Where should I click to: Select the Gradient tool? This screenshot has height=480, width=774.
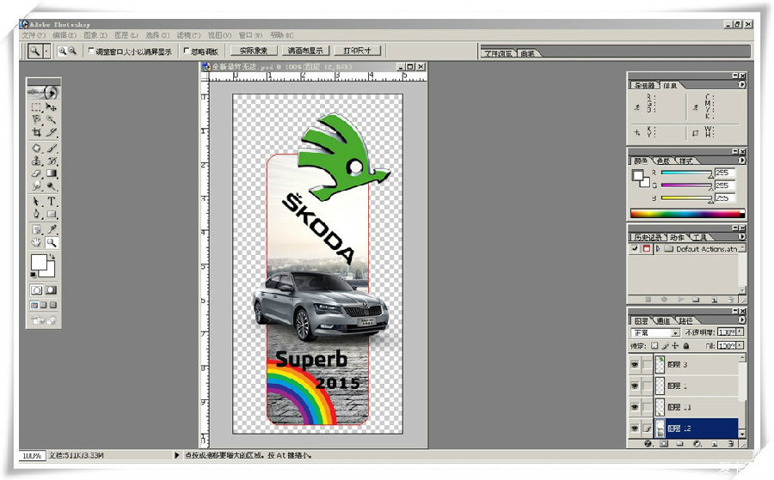pyautogui.click(x=51, y=173)
